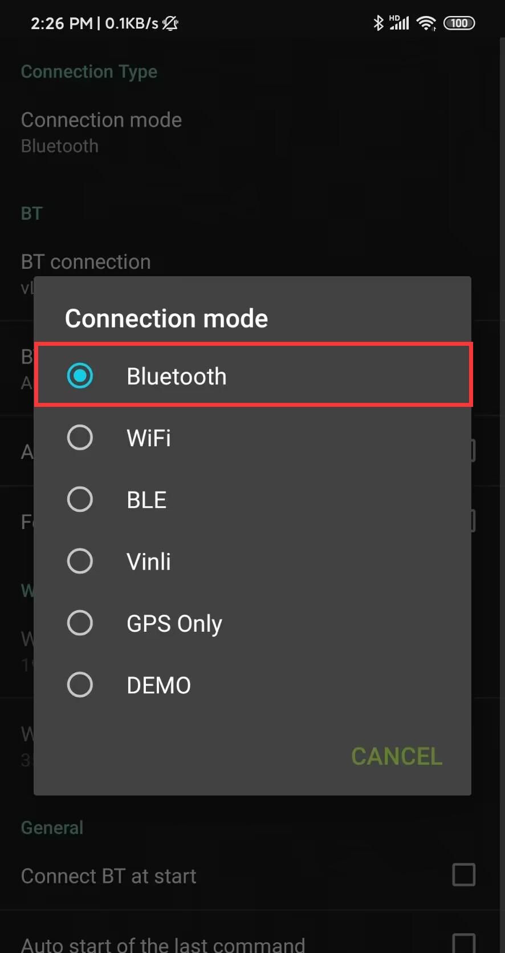Screen dimensions: 505x953
Task: Open the Connection mode setting
Action: tap(101, 132)
